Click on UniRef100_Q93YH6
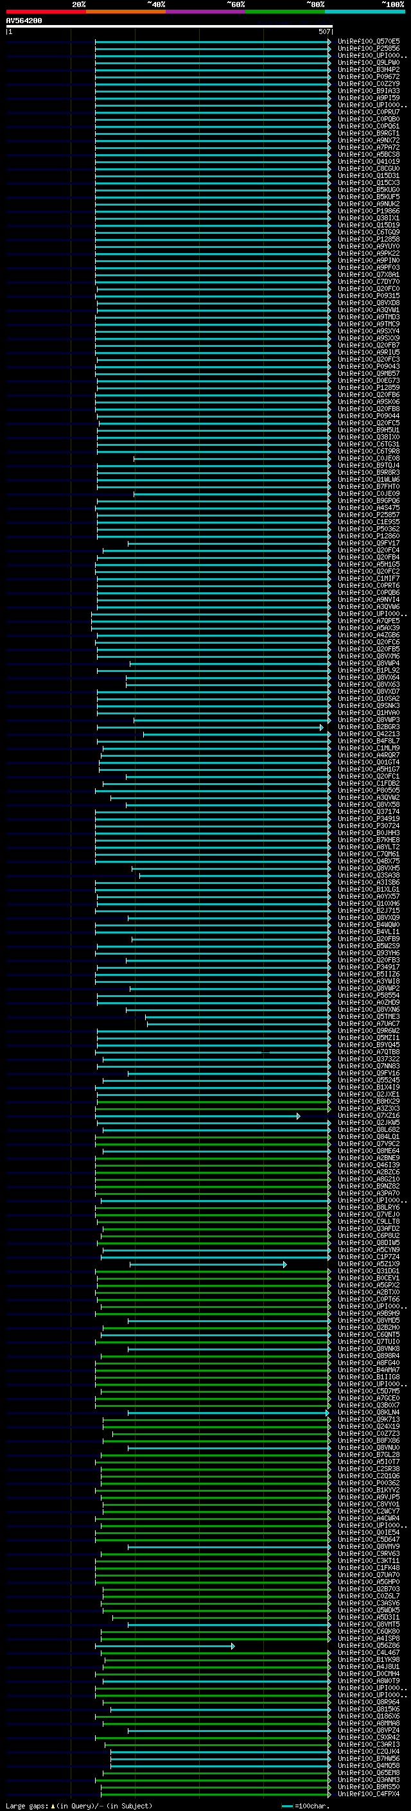Screen dimensions: 411x1811 pyautogui.click(x=369, y=953)
